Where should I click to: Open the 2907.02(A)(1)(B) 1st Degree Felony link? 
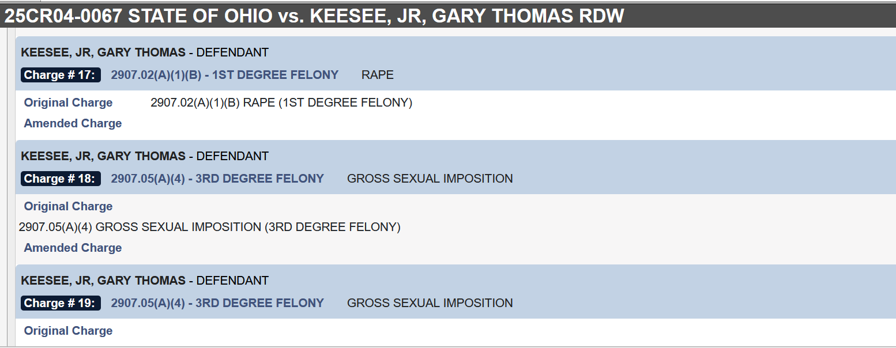(225, 75)
